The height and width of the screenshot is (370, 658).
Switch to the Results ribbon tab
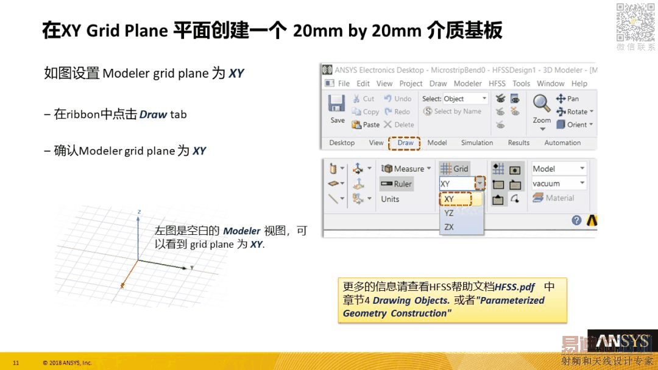(x=518, y=142)
